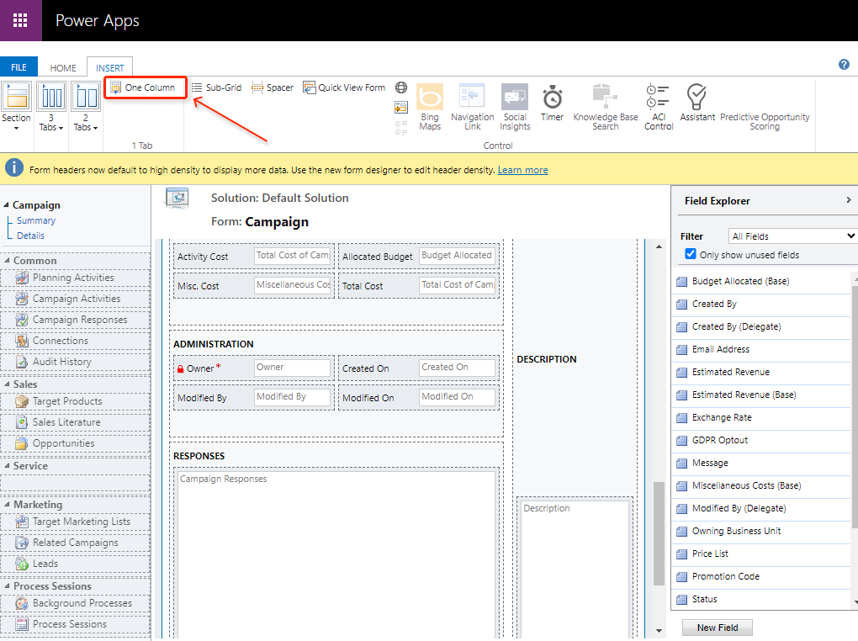
Task: Select Planning Activities navigation item
Action: (75, 278)
